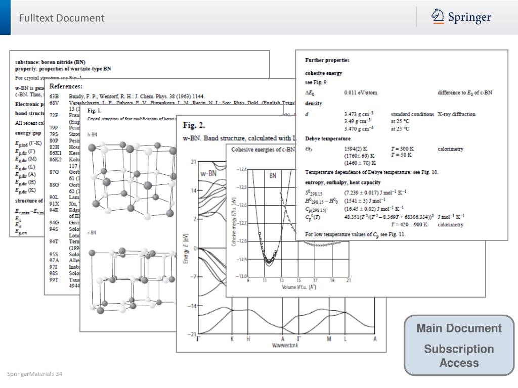Viewport: 518px width, 388px height.
Task: Select the 'Fulltext Document' slide title
Action: (61, 18)
